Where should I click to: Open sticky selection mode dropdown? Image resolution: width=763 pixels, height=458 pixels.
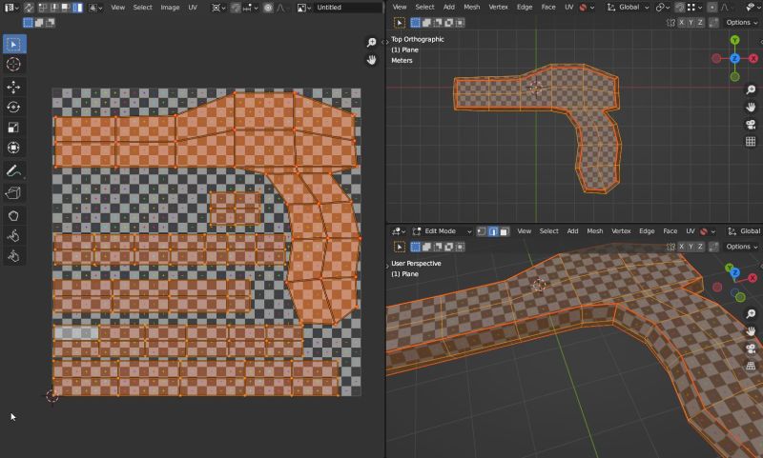click(95, 8)
